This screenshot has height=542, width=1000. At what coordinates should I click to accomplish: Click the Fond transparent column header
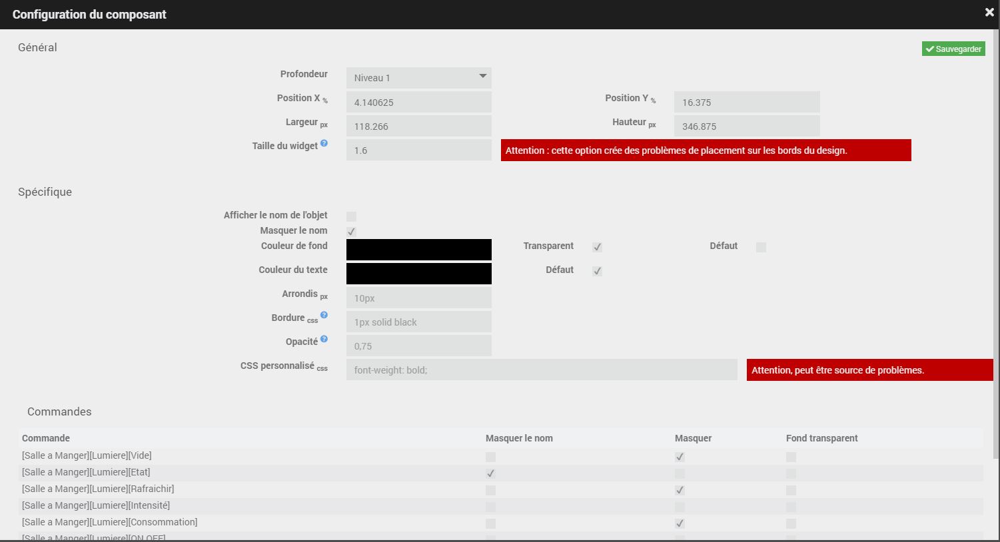pos(821,438)
